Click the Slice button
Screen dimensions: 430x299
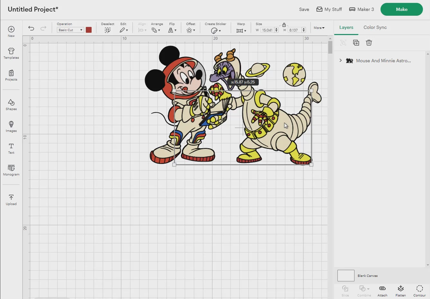[345, 291]
